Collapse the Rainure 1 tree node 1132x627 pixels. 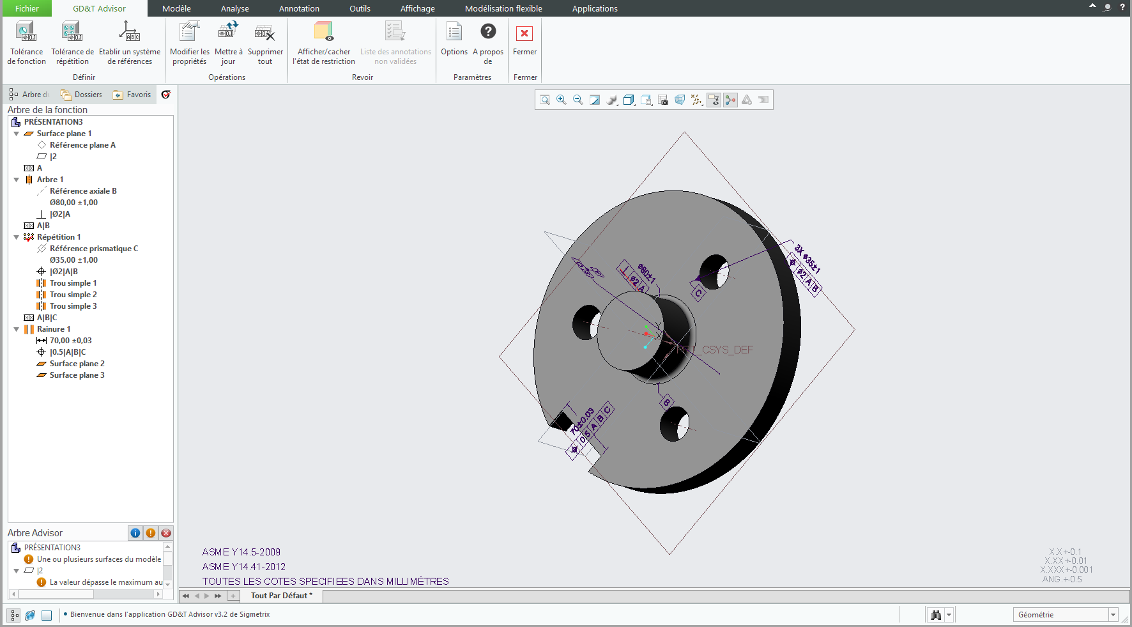(17, 329)
